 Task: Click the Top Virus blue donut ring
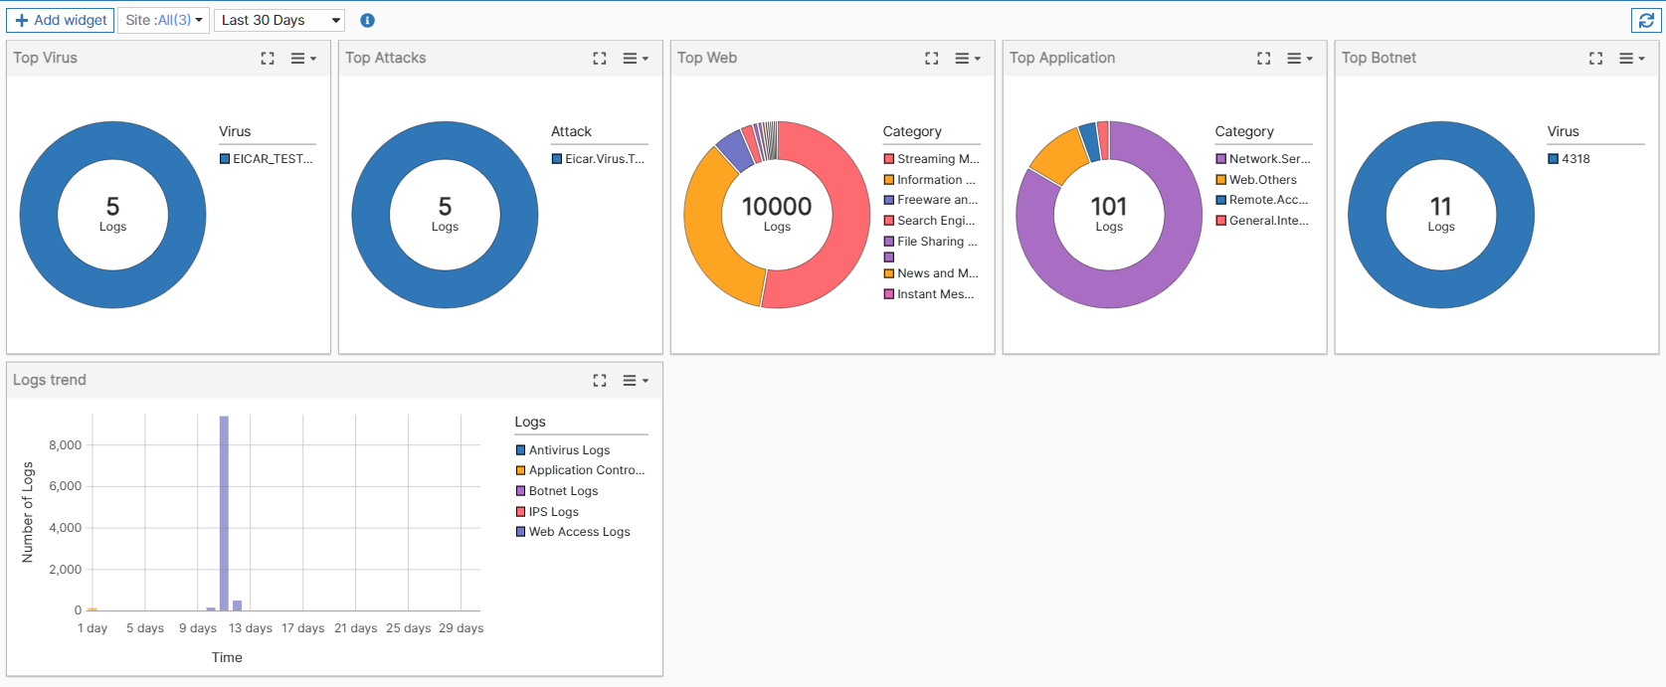click(38, 215)
